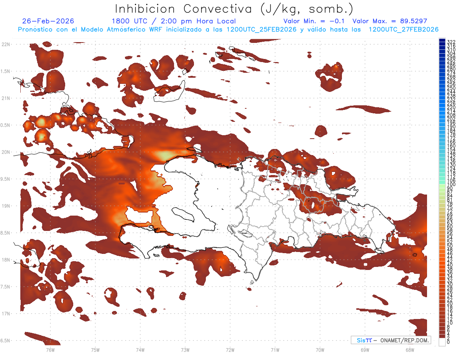This screenshot has width=460, height=355.
Task: Click the "21N" latitude label
Action: 6,98
